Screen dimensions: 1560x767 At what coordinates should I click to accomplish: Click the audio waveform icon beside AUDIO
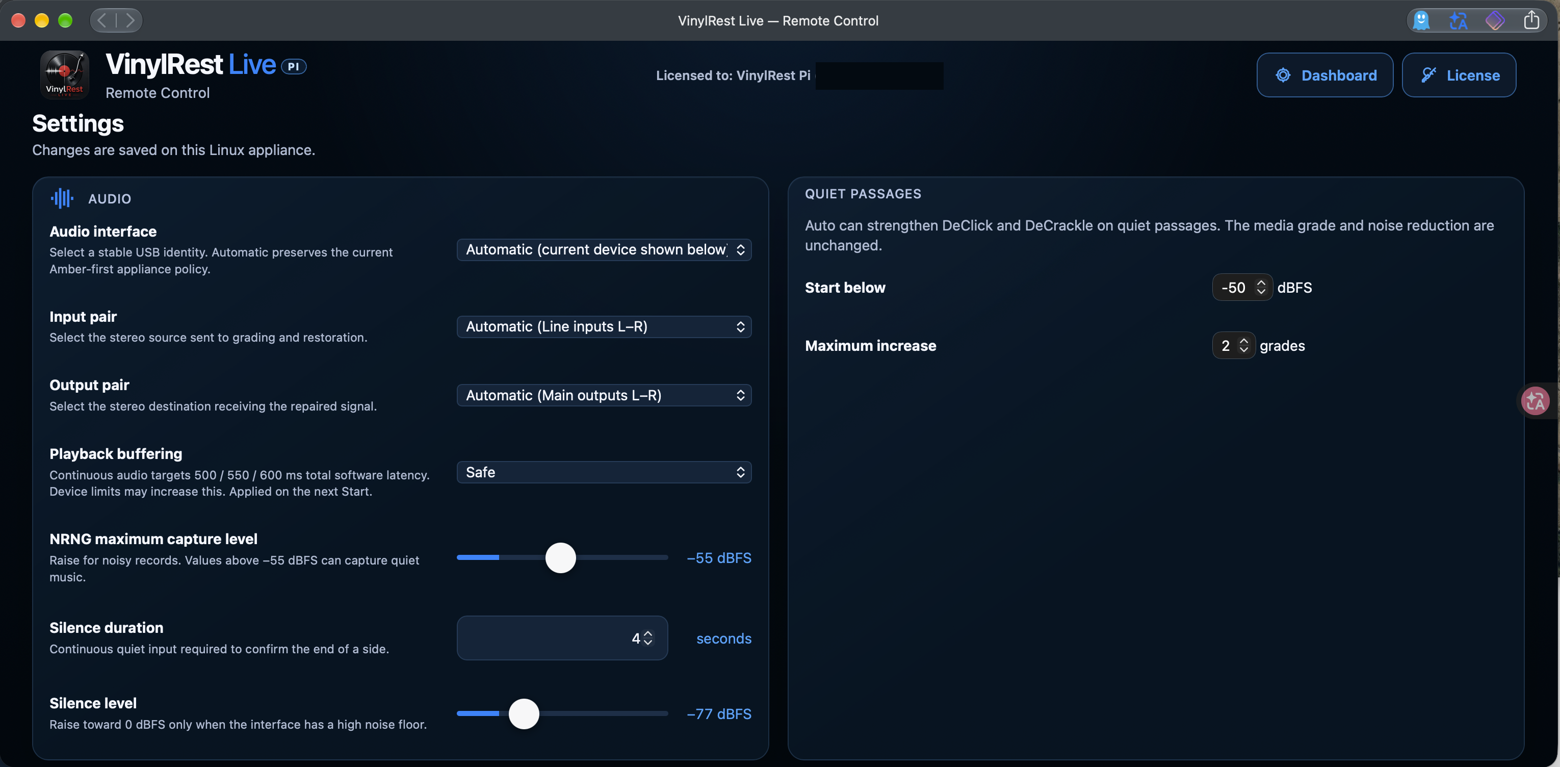click(x=62, y=198)
